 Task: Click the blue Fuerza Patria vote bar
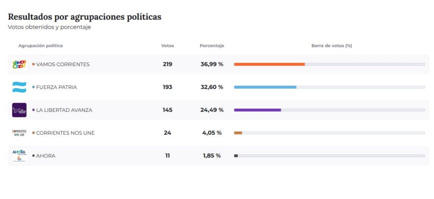[x=265, y=87]
